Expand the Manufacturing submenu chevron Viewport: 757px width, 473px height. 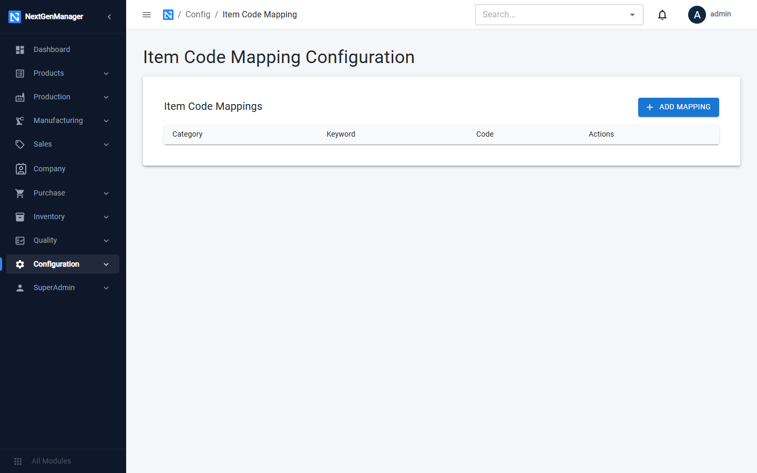click(106, 121)
